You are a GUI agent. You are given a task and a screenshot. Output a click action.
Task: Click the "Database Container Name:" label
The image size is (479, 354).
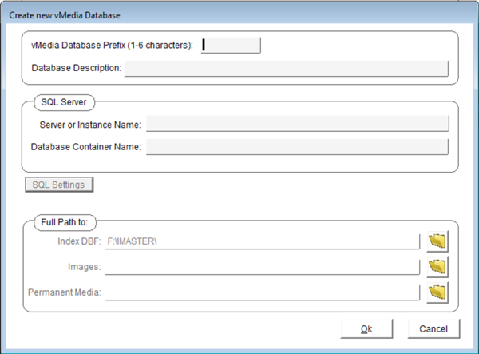(86, 147)
